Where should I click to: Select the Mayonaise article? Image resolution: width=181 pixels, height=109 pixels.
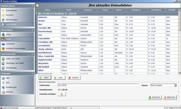click(x=43, y=63)
